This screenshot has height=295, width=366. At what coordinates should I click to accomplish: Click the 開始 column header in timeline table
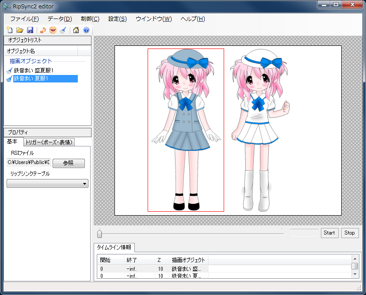coord(111,260)
